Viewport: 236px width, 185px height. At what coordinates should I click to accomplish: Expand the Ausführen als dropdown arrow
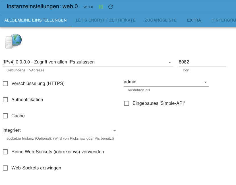(x=205, y=82)
